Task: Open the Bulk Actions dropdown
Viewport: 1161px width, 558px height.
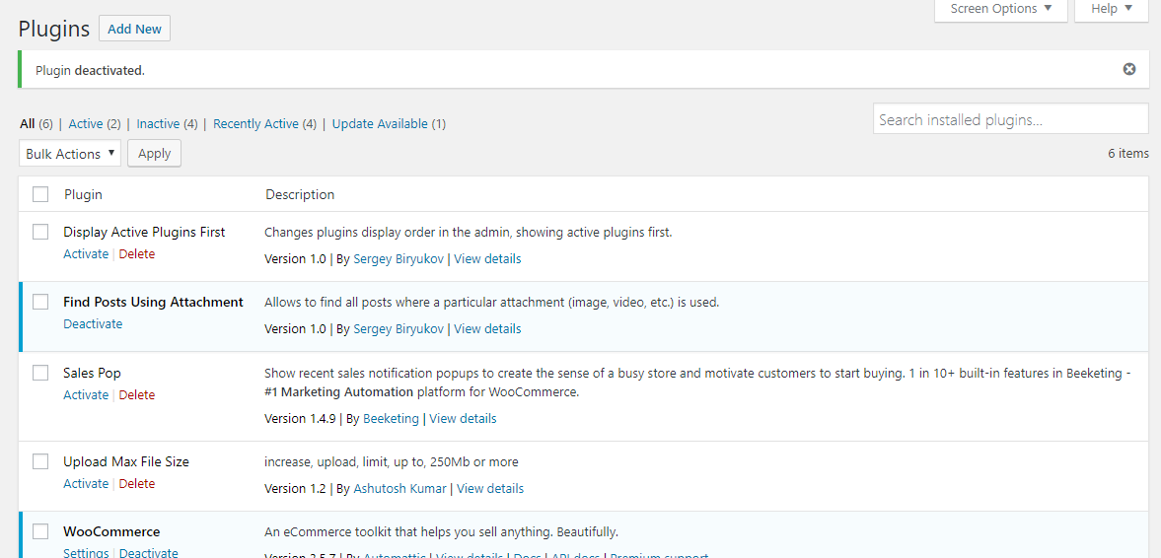Action: coord(70,154)
